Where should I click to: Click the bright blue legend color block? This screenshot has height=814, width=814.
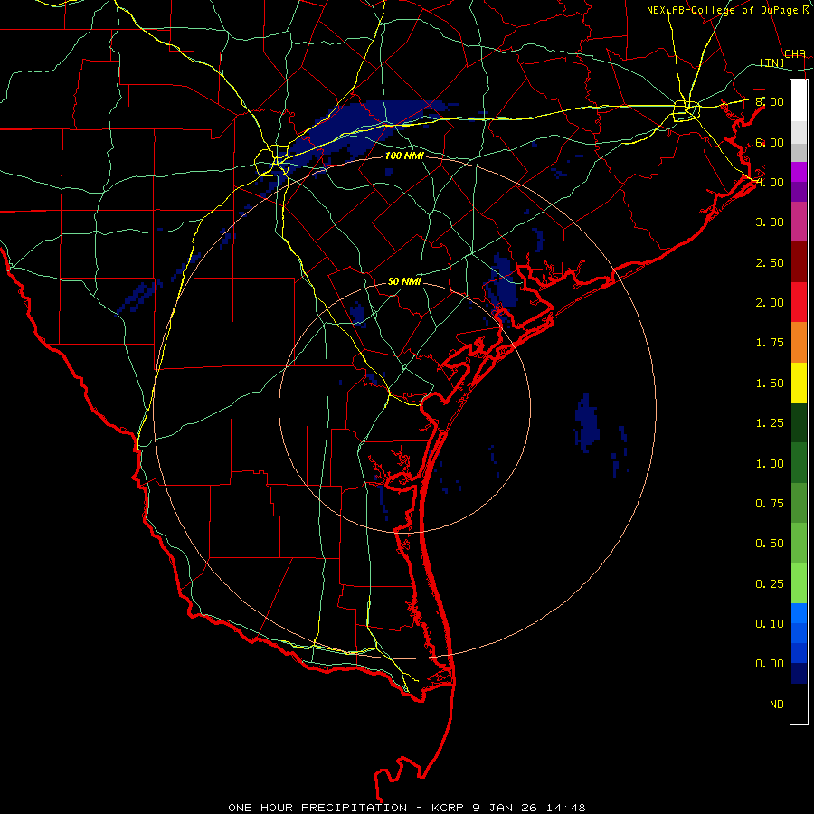pyautogui.click(x=799, y=613)
